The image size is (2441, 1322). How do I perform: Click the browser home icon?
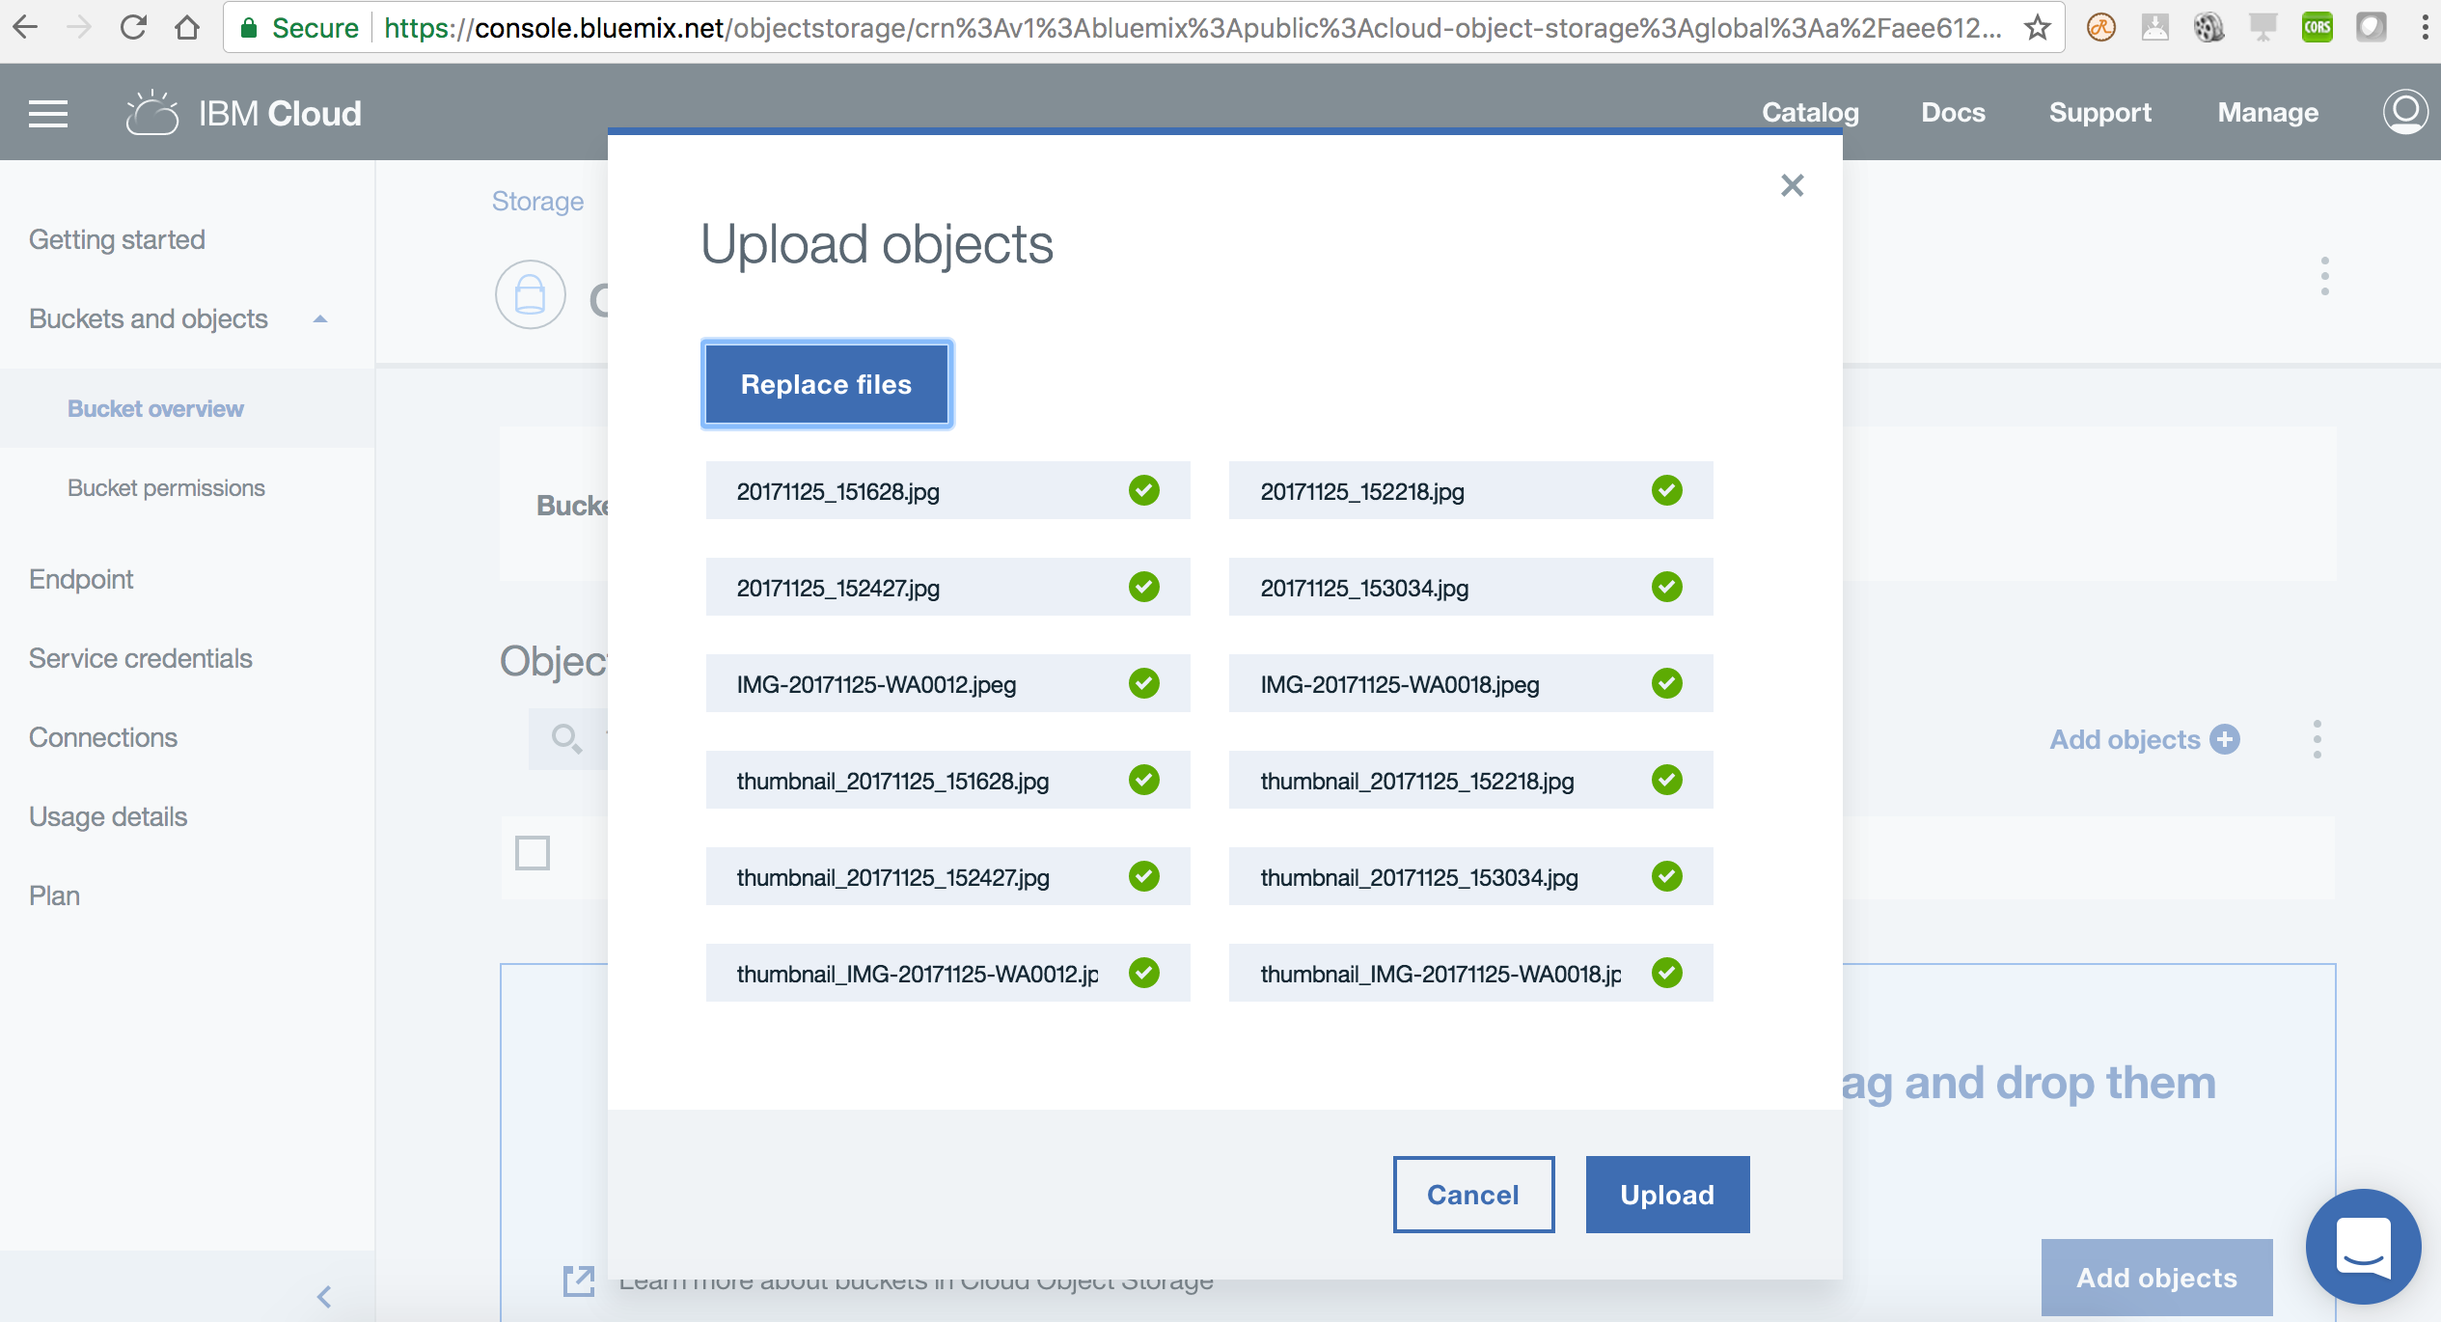point(187,28)
